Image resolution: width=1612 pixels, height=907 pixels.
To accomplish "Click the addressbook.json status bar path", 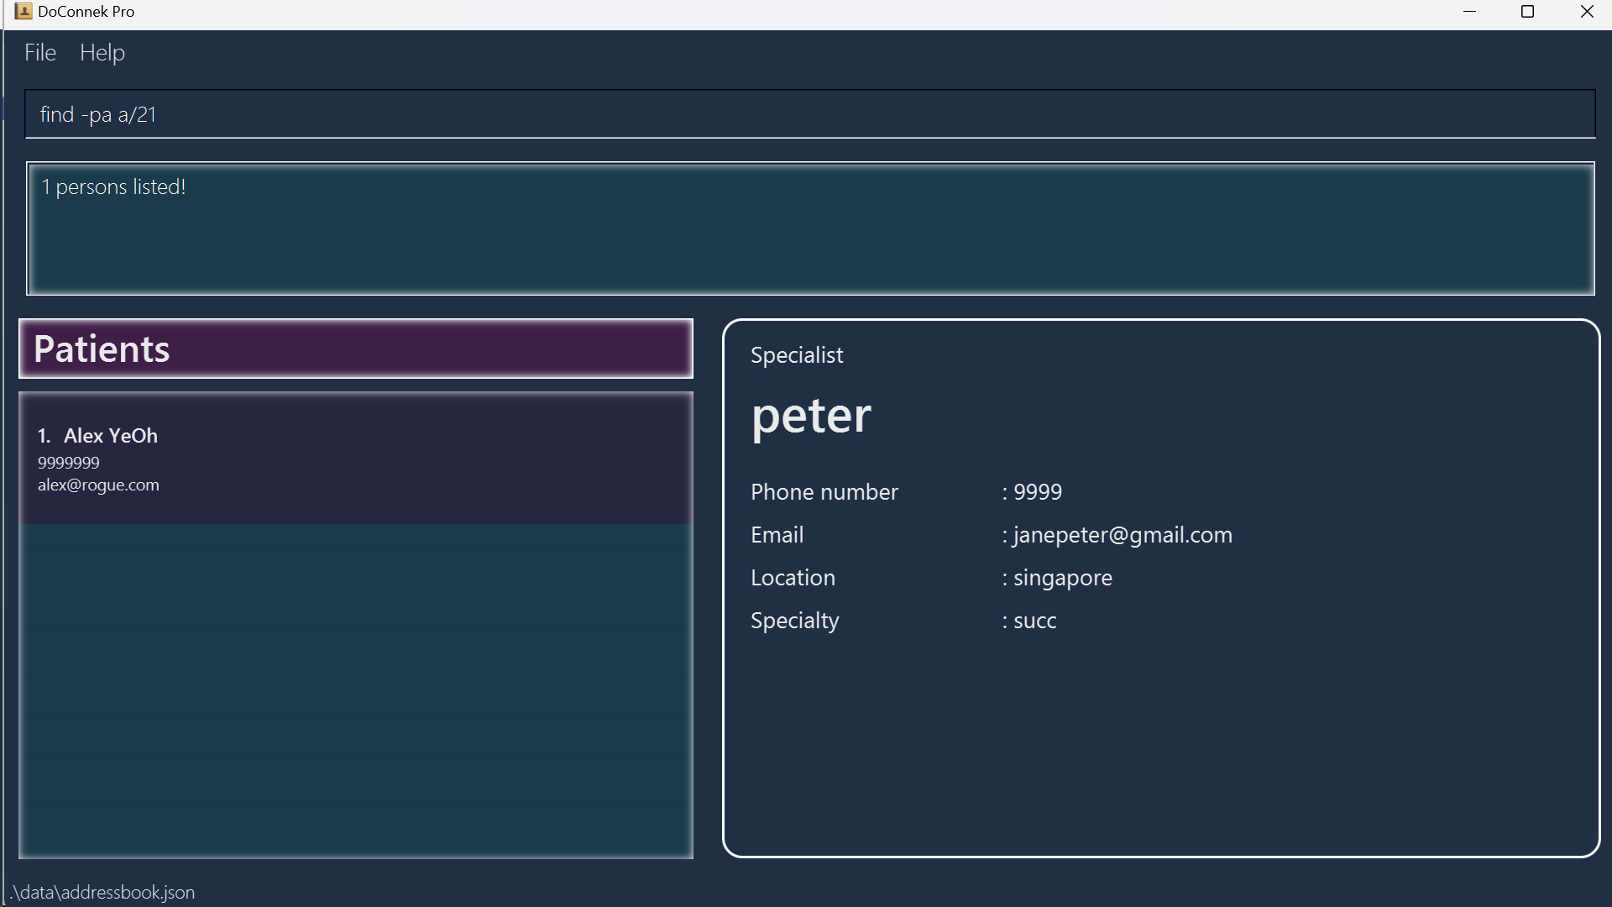I will [103, 892].
